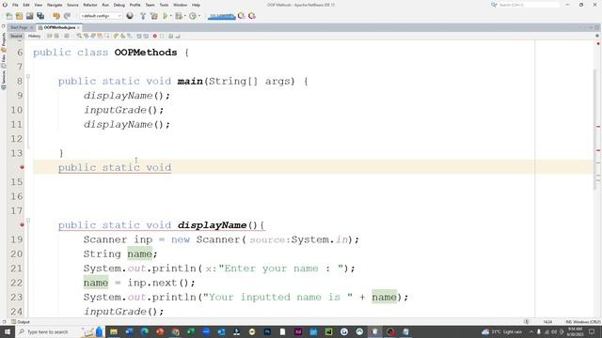The image size is (602, 338).
Task: Open the File menu
Action: pos(15,5)
